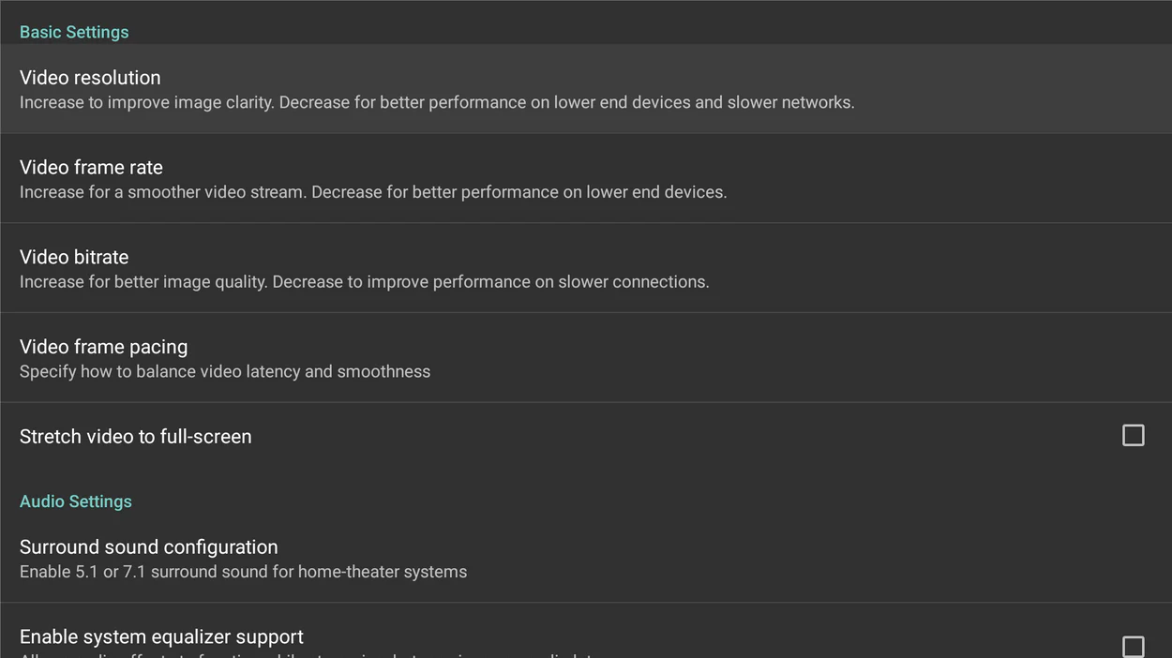Select the Enable system equalizer support label

pyautogui.click(x=161, y=637)
